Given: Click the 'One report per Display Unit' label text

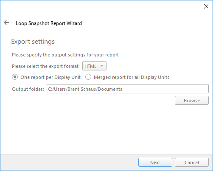Looking at the screenshot, I should [x=50, y=77].
